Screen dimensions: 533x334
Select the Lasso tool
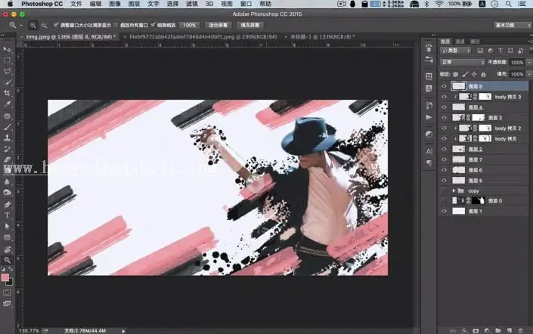(x=7, y=71)
